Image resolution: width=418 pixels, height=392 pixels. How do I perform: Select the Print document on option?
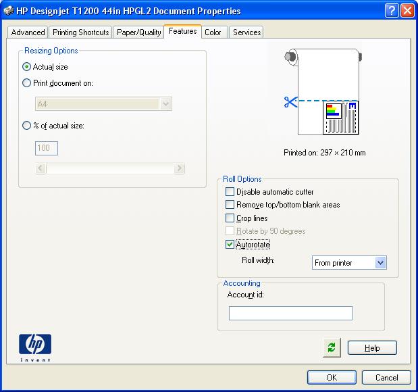[x=26, y=83]
